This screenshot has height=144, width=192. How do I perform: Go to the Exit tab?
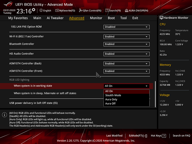pos(135,18)
